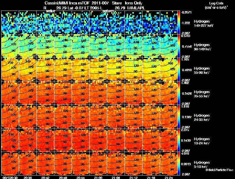
Task: Open the 35-55 keV panel above 20:48
Action: click(x=63, y=93)
